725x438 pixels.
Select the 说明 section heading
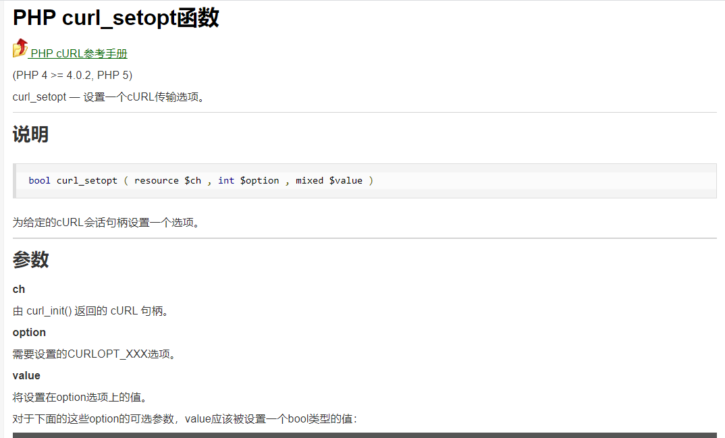coord(30,134)
